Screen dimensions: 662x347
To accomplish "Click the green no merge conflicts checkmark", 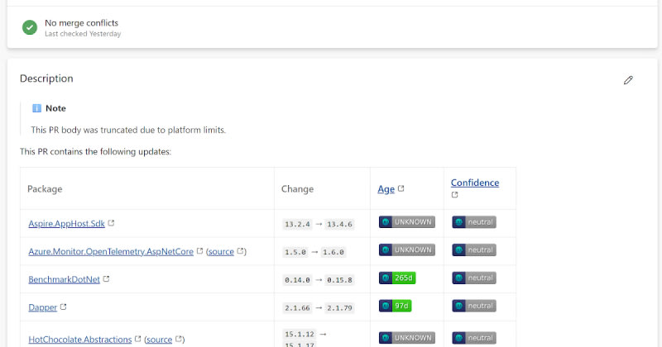I will (30, 27).
